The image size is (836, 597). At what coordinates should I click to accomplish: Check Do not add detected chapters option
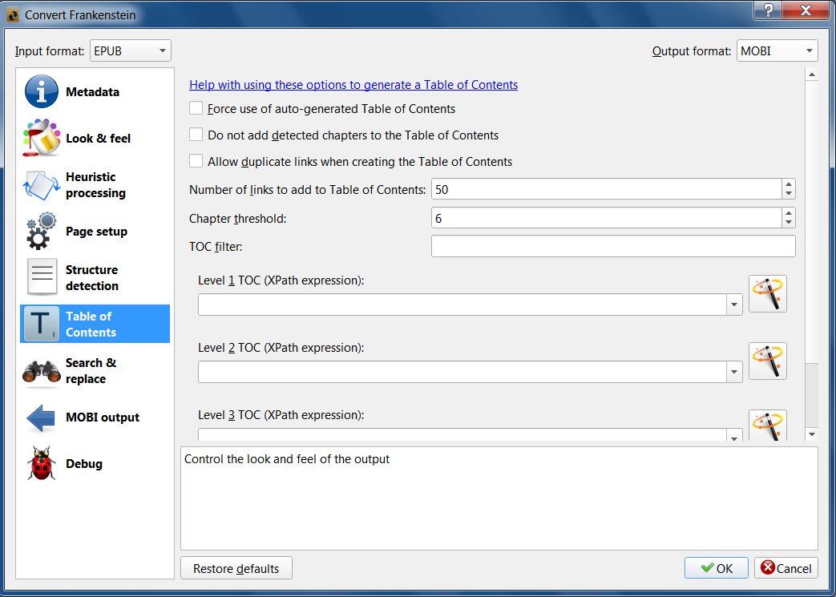click(x=196, y=135)
